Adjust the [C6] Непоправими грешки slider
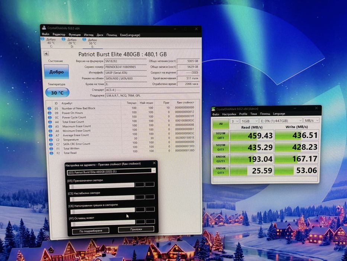The width and height of the screenshot is (347, 261). 103,210
